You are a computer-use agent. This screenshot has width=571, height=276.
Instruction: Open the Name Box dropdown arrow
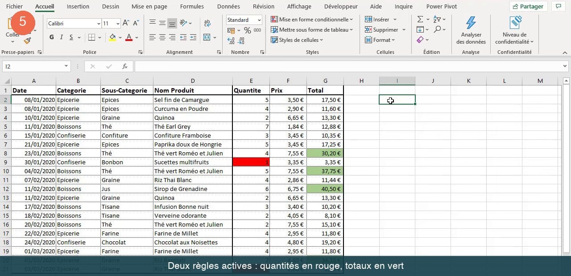[x=66, y=66]
